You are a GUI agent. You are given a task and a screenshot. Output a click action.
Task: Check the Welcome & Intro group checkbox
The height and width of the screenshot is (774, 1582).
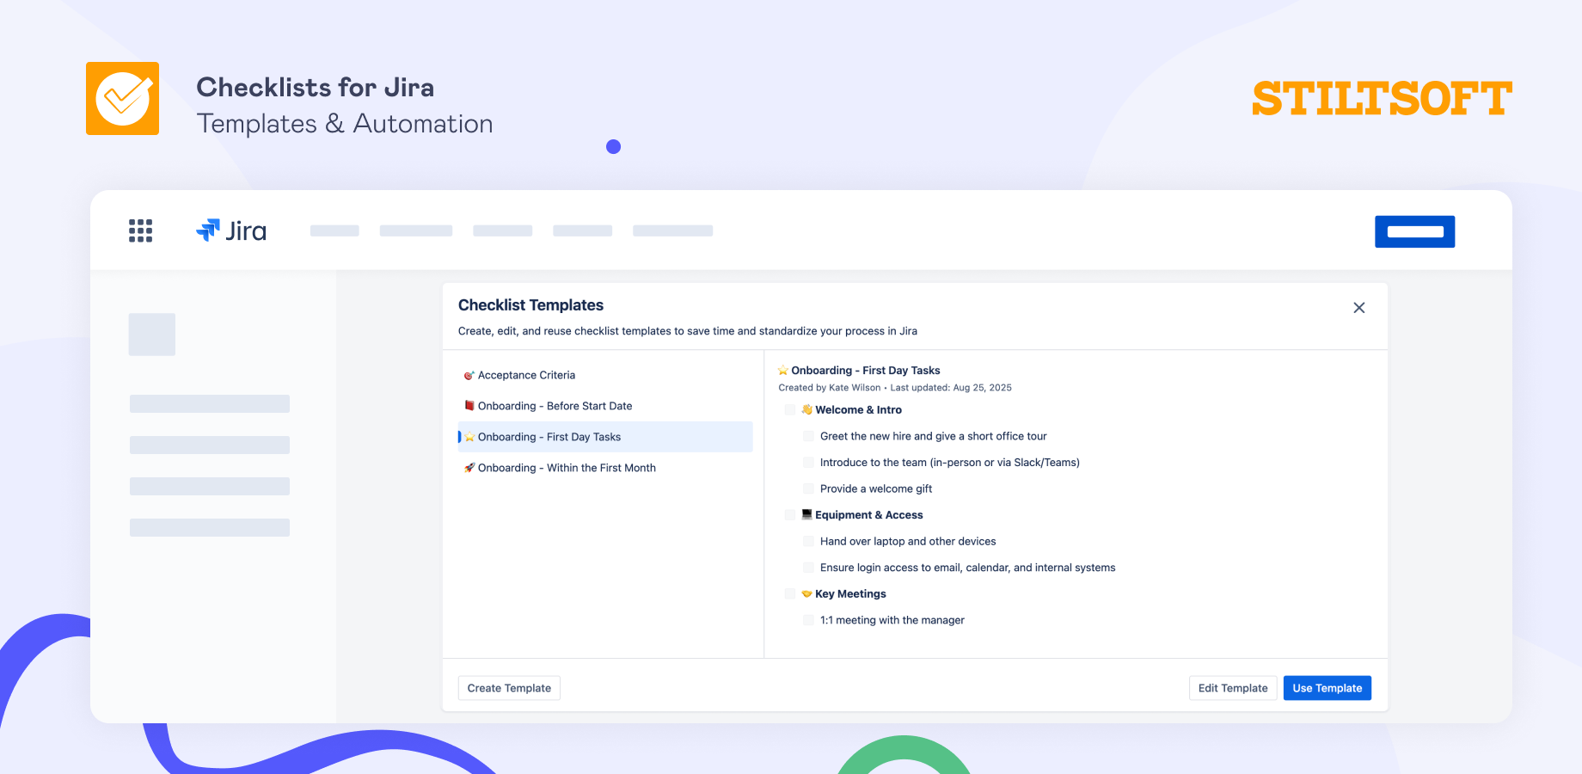(789, 409)
